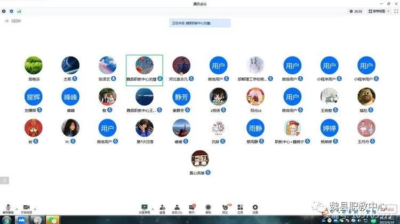Open the Members (成员) list
Image resolution: width=400 pixels, height=224 pixels.
[x=177, y=208]
